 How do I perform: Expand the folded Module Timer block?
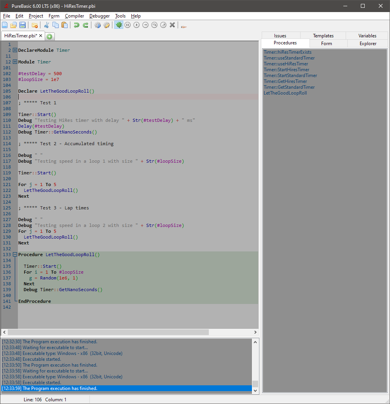[x=15, y=62]
